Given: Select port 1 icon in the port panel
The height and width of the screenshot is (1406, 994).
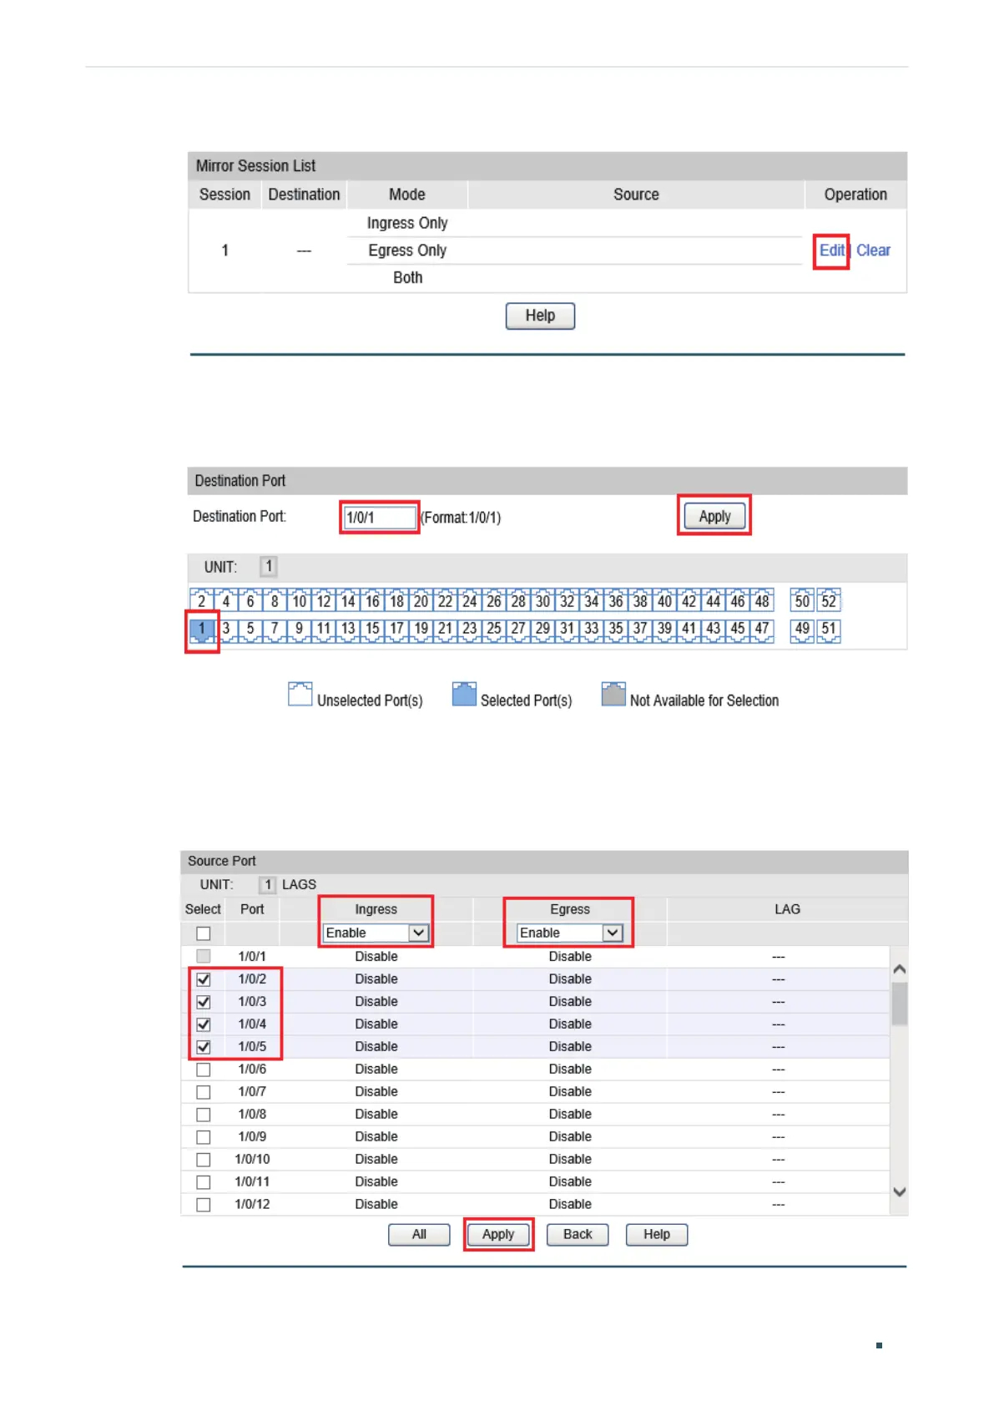Looking at the screenshot, I should [x=201, y=630].
